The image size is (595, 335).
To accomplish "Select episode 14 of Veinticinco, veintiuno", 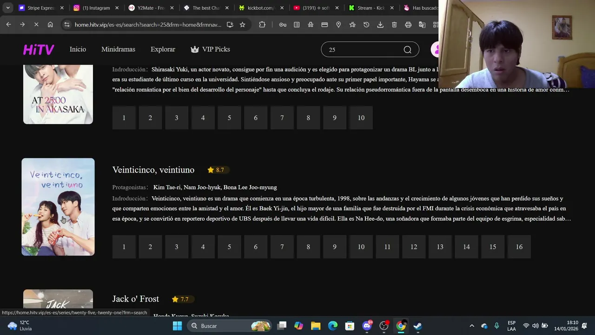I will [x=466, y=247].
